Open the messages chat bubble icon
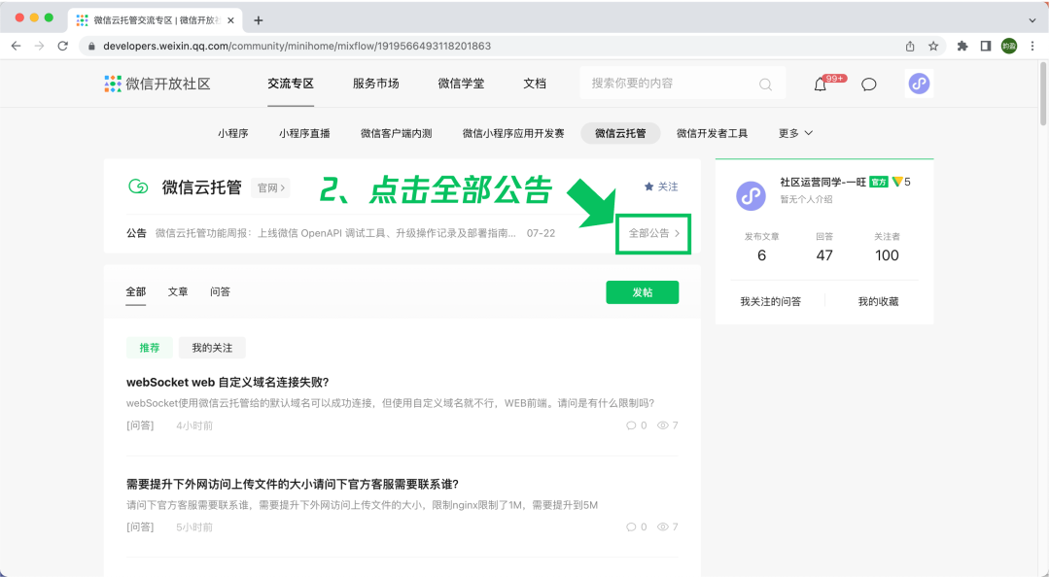This screenshot has width=1050, height=577. (x=868, y=85)
